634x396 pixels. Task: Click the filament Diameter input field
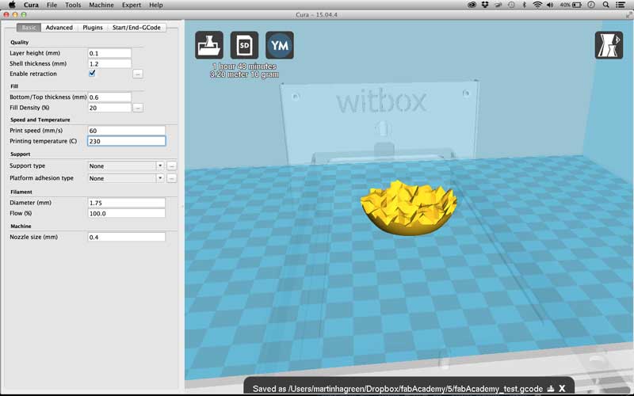(x=127, y=203)
